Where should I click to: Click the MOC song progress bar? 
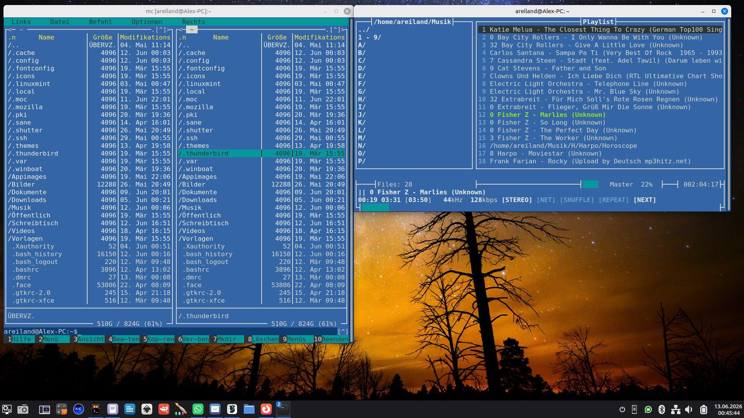pyautogui.click(x=540, y=208)
